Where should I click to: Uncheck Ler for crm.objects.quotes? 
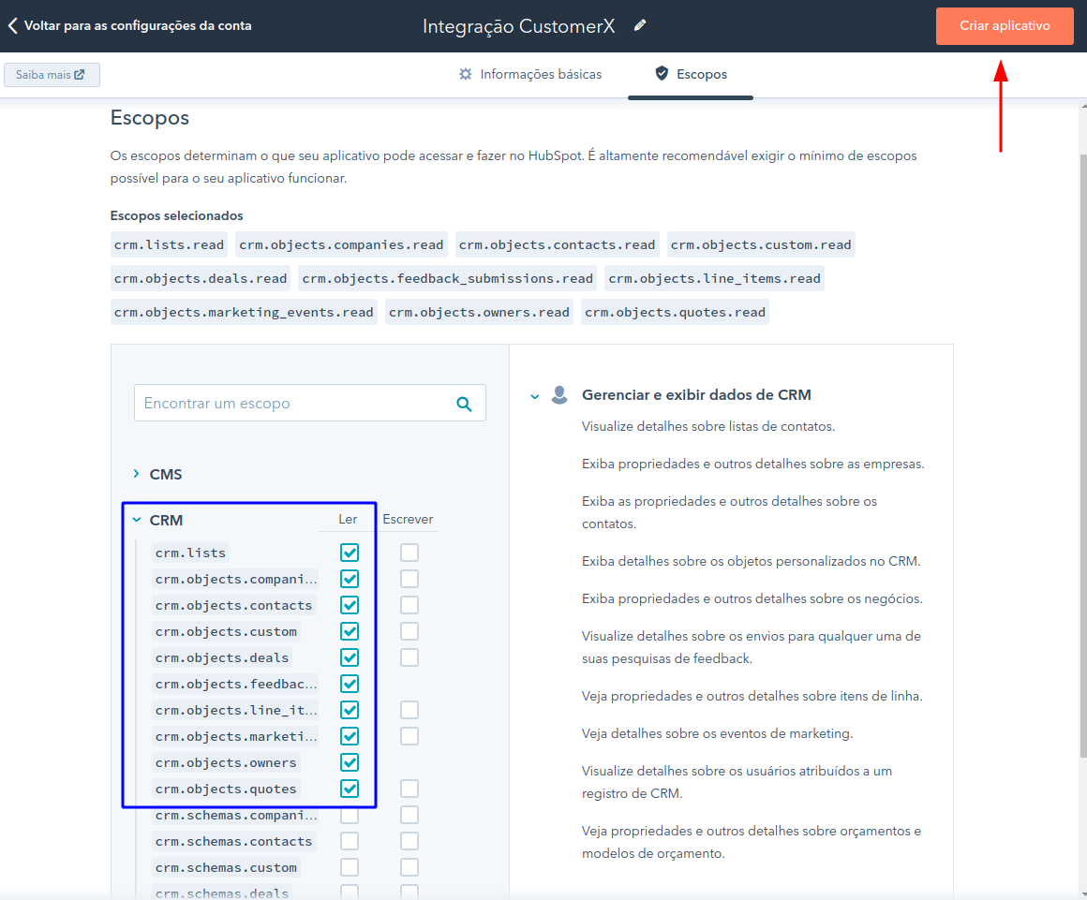click(x=350, y=789)
